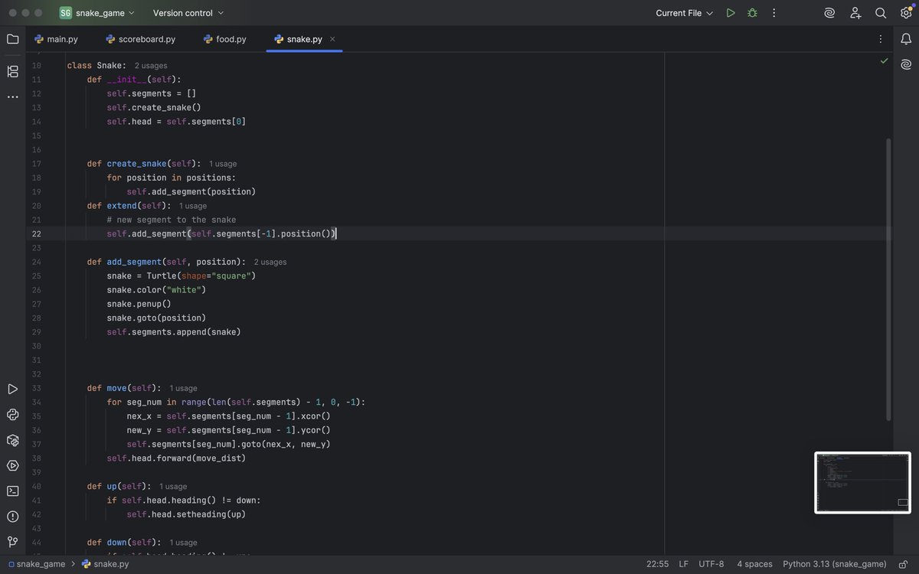Viewport: 919px width, 574px height.
Task: Show more tool windows ellipsis
Action: coord(12,97)
